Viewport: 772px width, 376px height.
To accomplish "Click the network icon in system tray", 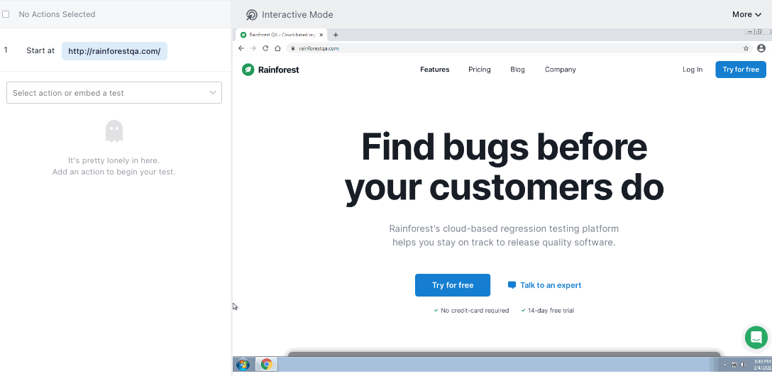I will (x=734, y=365).
